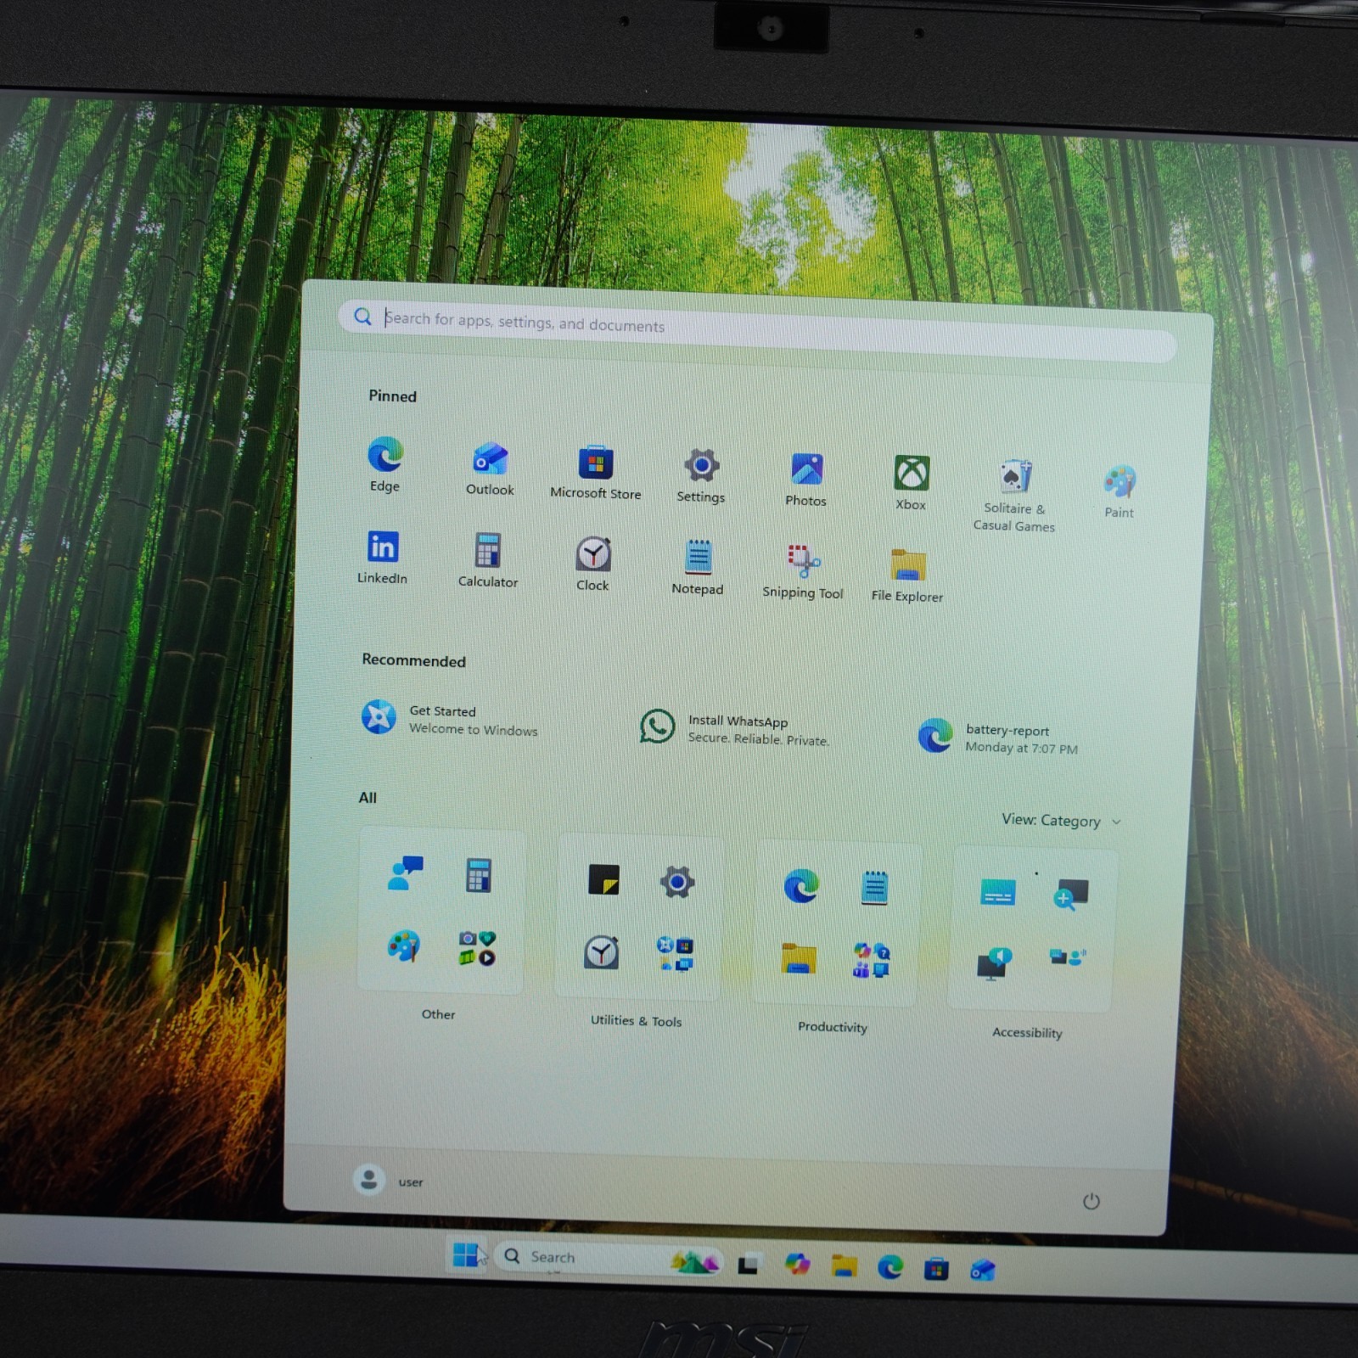This screenshot has height=1358, width=1358.
Task: Click the taskbar Search box
Action: 609,1260
